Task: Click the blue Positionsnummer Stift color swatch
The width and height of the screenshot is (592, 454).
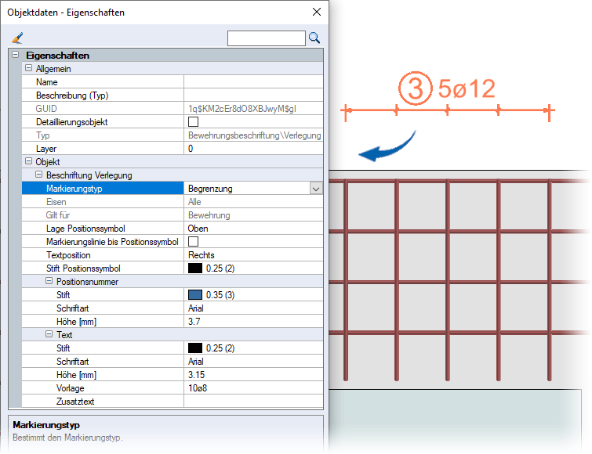Action: click(195, 295)
